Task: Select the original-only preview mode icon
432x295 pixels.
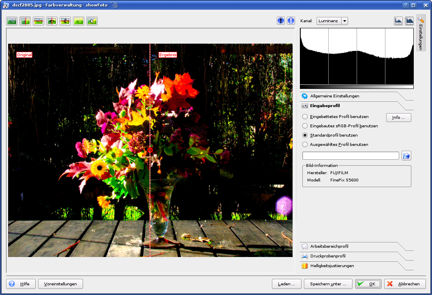Action: coord(12,21)
